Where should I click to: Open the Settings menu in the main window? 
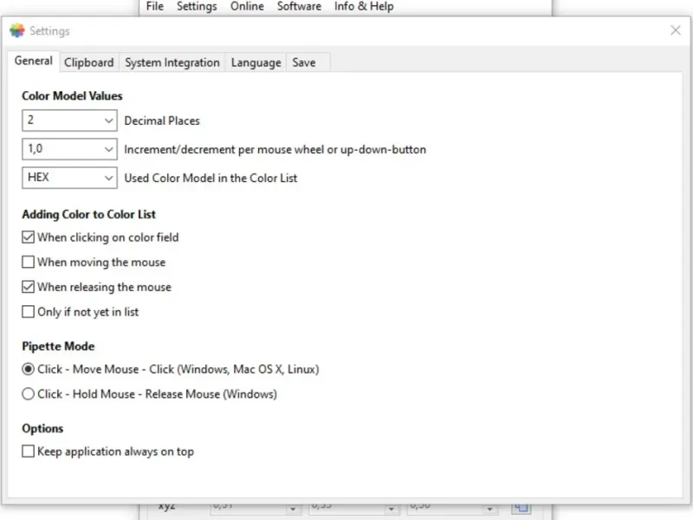pos(197,6)
